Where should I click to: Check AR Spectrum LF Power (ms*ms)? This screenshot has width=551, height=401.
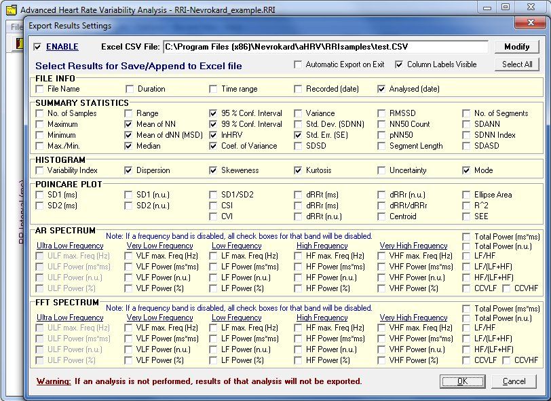214,267
